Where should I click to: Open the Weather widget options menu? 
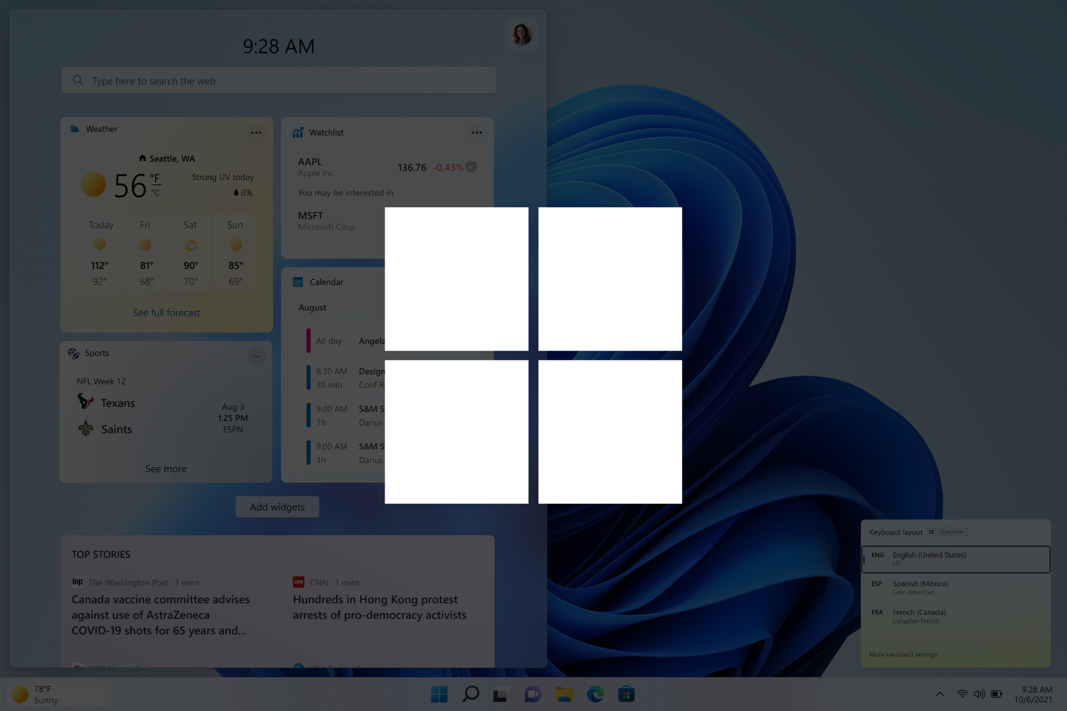256,133
